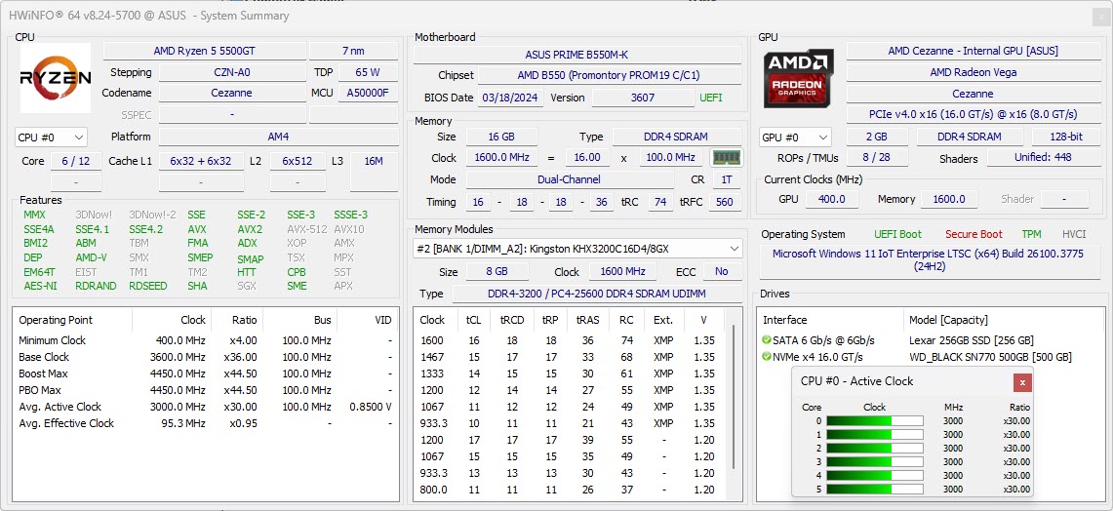Click the BIOS version 3607 field
Image resolution: width=1113 pixels, height=511 pixels.
click(643, 98)
